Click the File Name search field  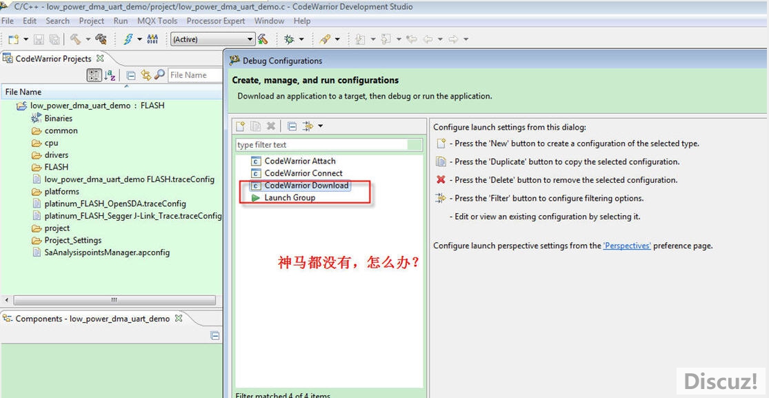pos(195,75)
